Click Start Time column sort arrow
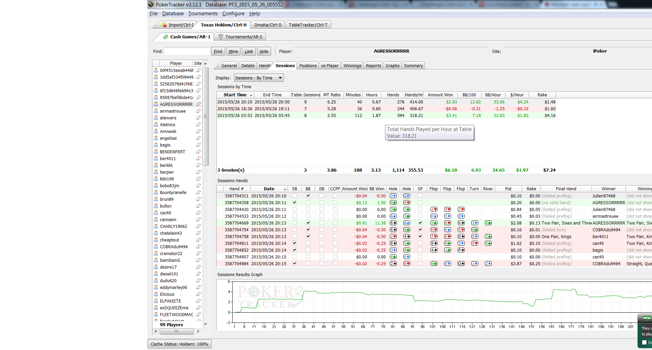The height and width of the screenshot is (350, 652). tap(251, 95)
